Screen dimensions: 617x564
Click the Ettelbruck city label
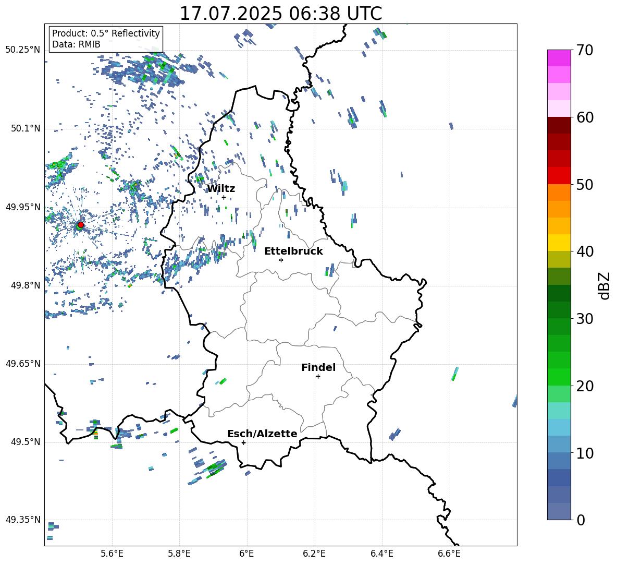[x=293, y=251]
